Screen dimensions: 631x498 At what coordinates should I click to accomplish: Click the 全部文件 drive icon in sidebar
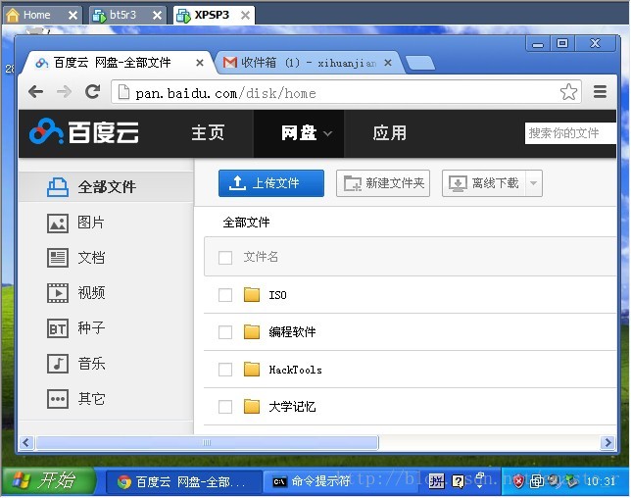coord(58,187)
